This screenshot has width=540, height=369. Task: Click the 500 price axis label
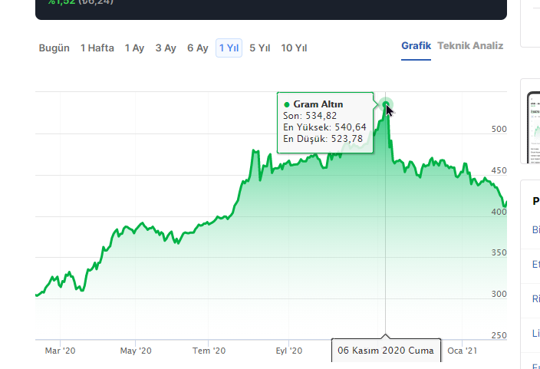pyautogui.click(x=499, y=130)
